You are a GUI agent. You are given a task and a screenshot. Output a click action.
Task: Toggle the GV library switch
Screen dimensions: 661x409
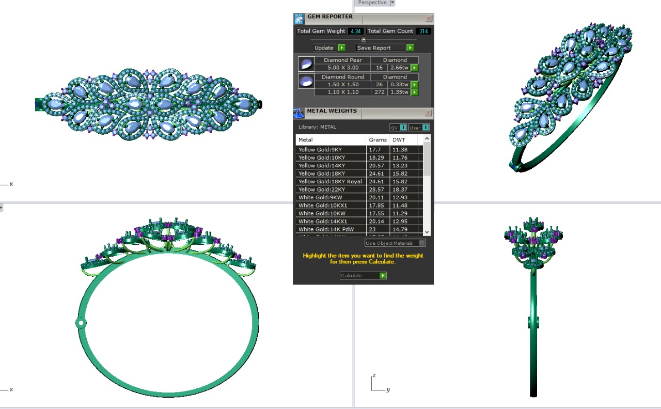coord(403,128)
